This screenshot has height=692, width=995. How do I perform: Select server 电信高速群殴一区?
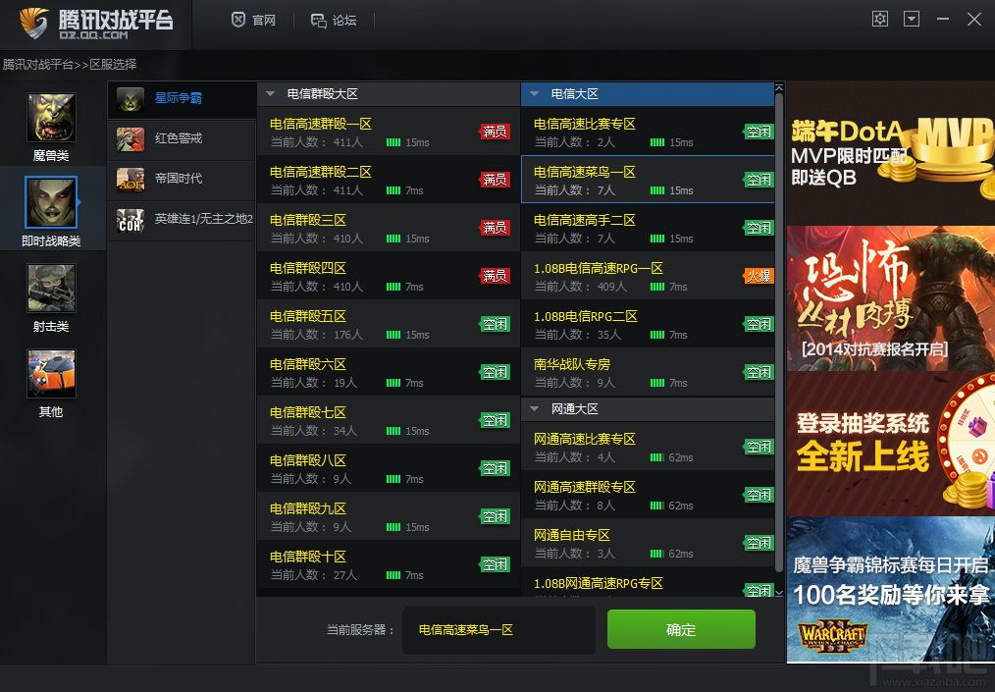click(x=389, y=132)
